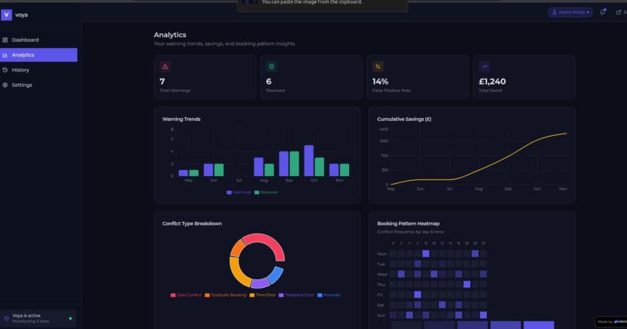Select the 14% false positive value

coord(380,81)
